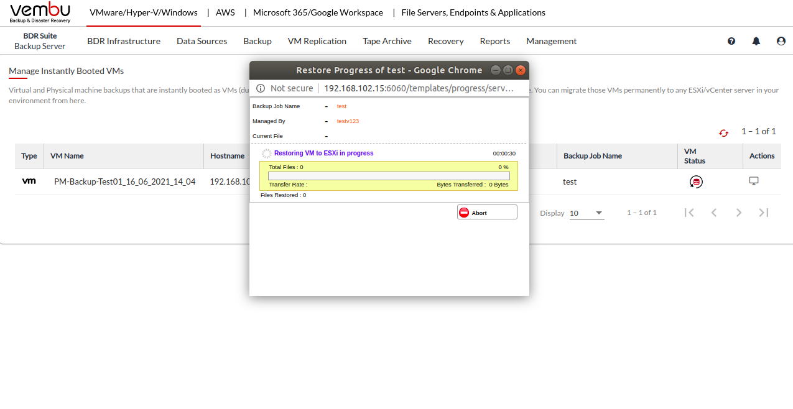This screenshot has width=793, height=409.
Task: Go to the last page of results
Action: tap(764, 213)
